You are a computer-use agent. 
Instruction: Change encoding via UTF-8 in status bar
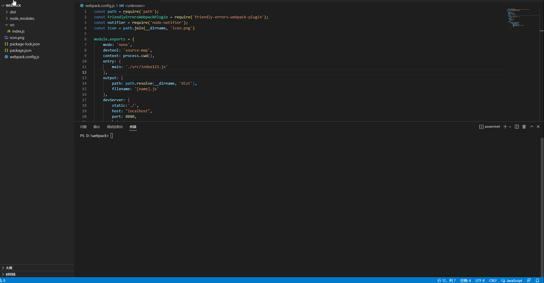(x=480, y=280)
